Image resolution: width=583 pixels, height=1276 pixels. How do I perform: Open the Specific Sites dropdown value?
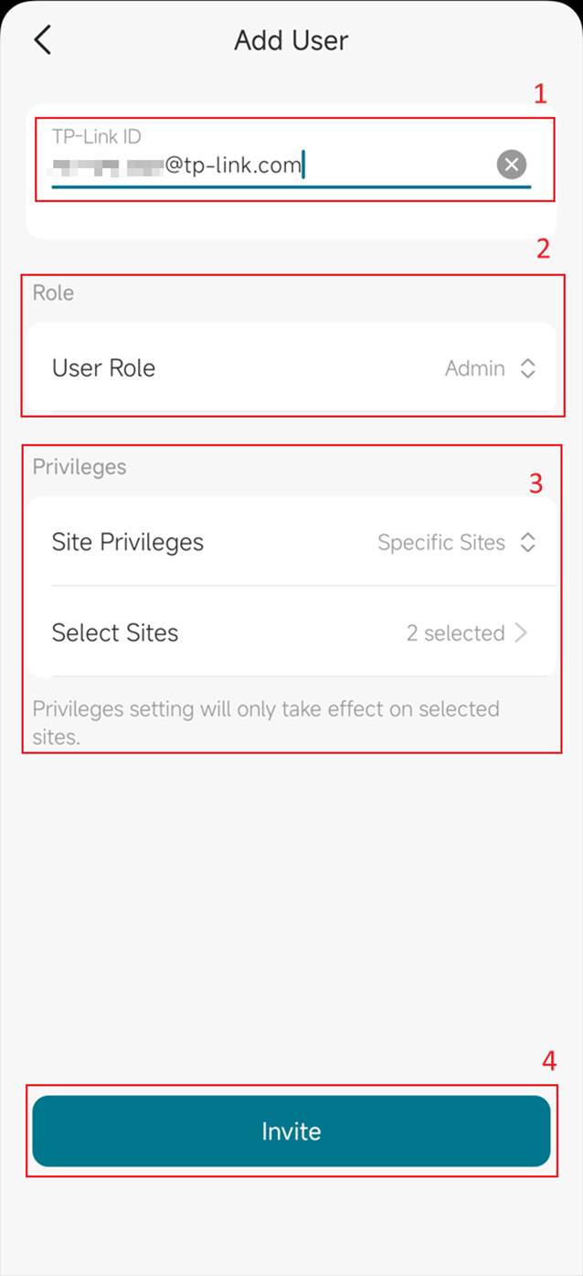(440, 542)
